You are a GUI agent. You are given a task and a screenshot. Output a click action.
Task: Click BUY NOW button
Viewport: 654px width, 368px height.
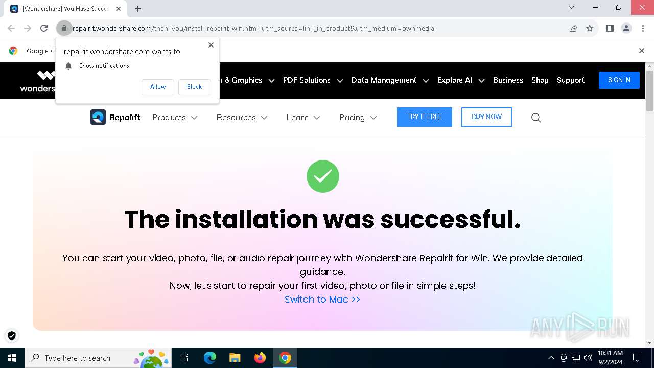[486, 117]
